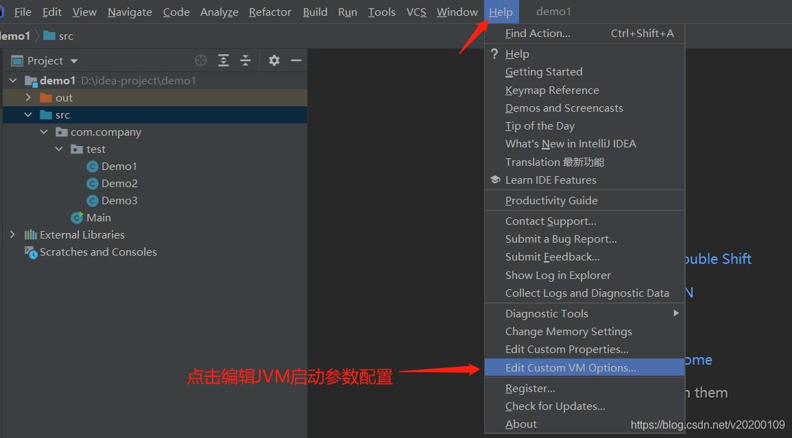Select Edit Custom VM Options
The height and width of the screenshot is (438, 792).
(x=584, y=367)
